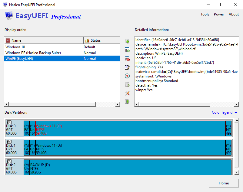Click the Name column header icon
243x192 pixels.
(8, 40)
